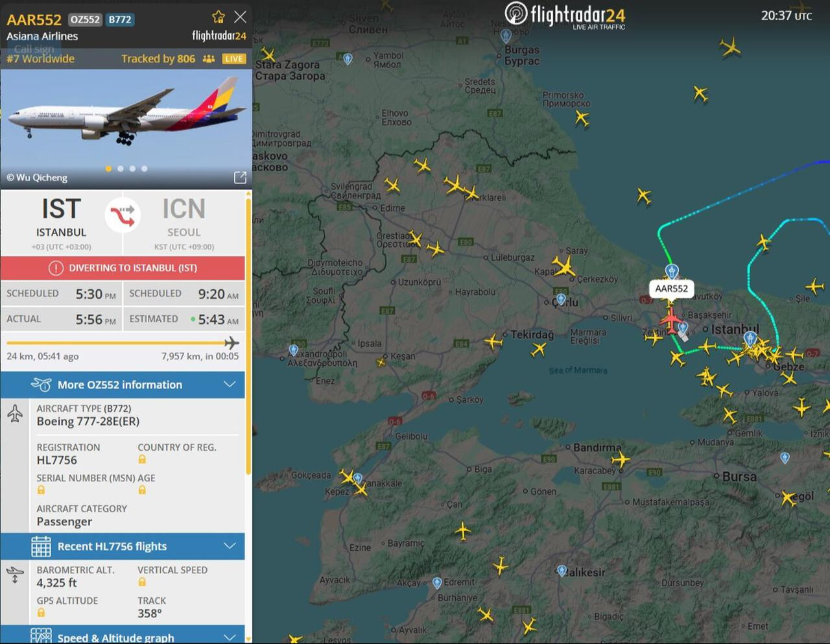Click the vertical speed lock icon

click(142, 582)
